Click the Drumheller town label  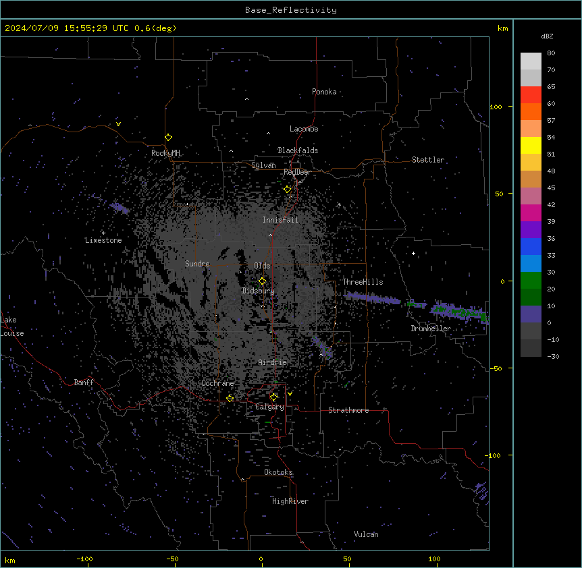(431, 329)
